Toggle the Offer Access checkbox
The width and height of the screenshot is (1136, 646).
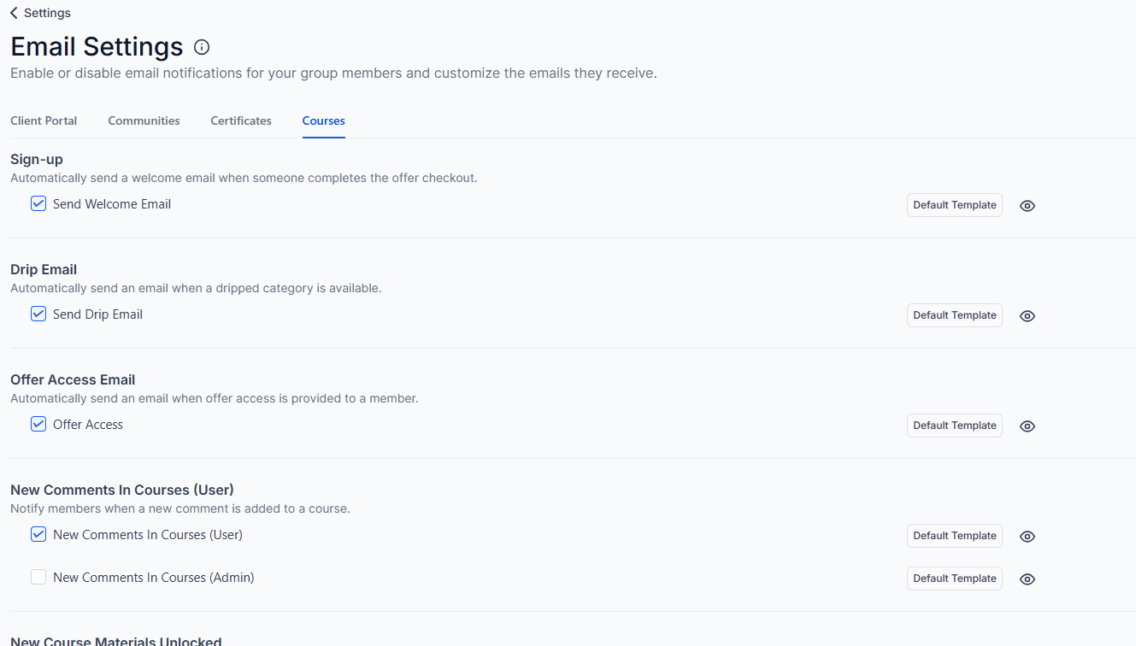click(x=38, y=425)
